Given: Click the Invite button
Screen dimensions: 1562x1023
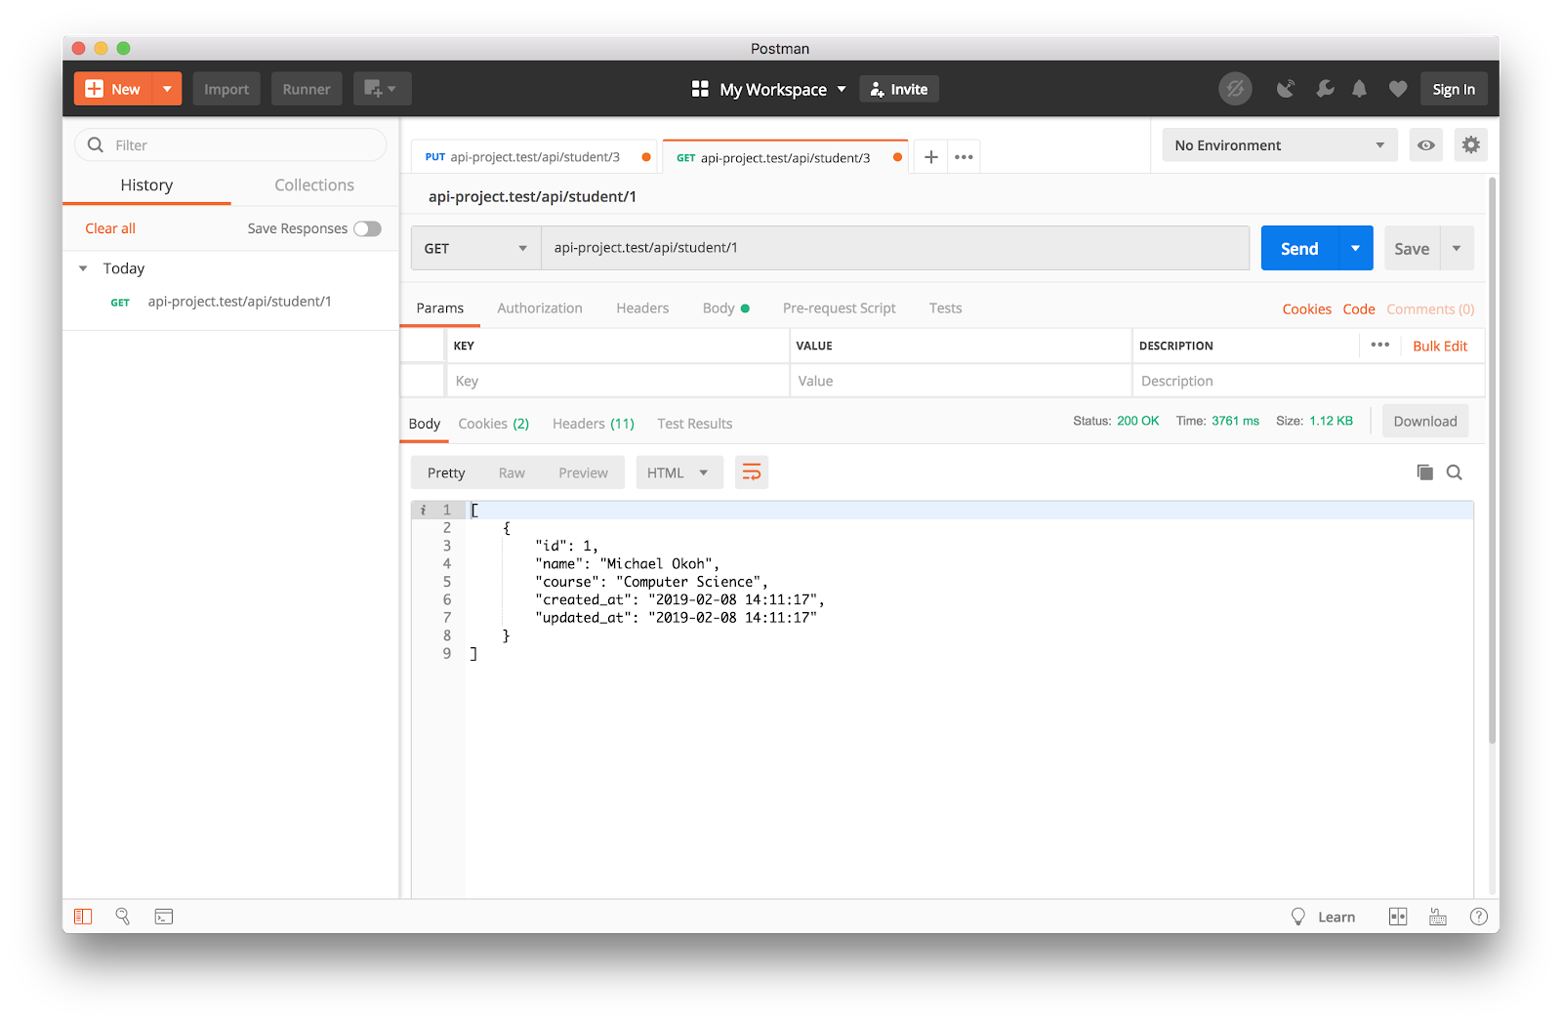Looking at the screenshot, I should click(x=899, y=89).
